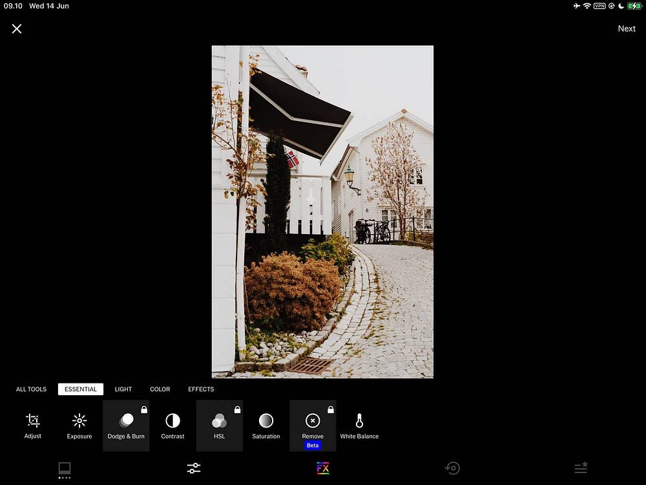Close the editor with the X button
This screenshot has height=485, width=646.
pyautogui.click(x=17, y=28)
